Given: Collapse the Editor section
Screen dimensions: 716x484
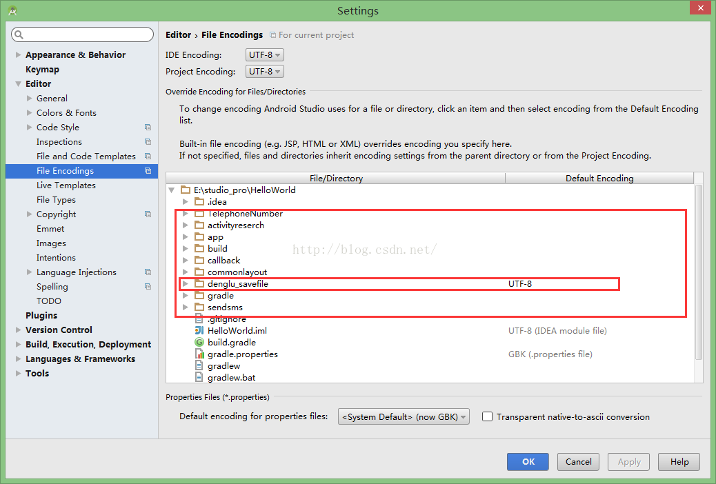Looking at the screenshot, I should (18, 83).
